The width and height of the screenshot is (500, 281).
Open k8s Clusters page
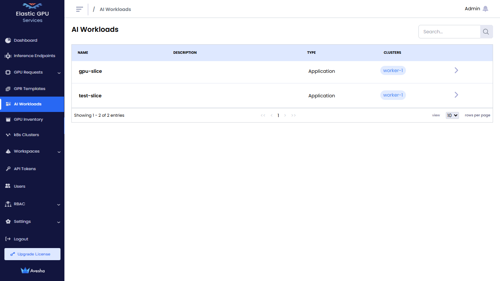click(x=26, y=135)
